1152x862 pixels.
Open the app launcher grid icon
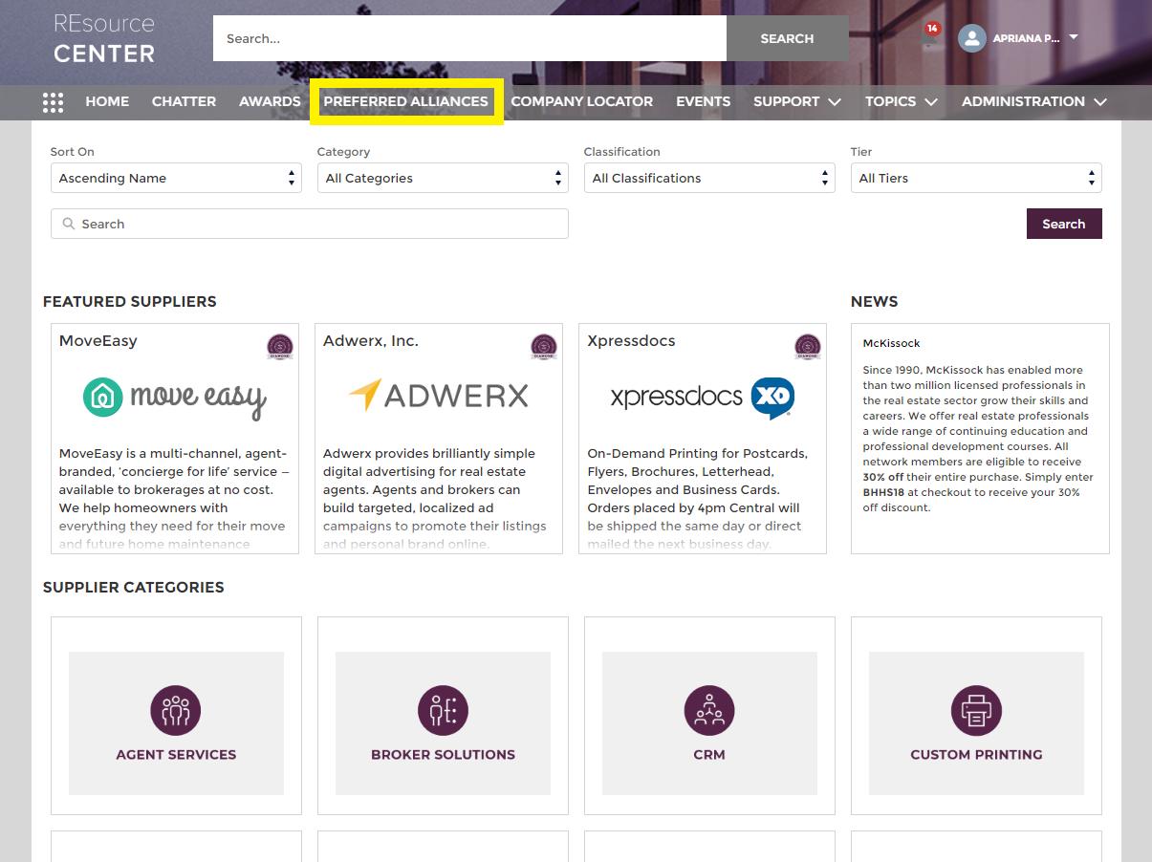[54, 101]
